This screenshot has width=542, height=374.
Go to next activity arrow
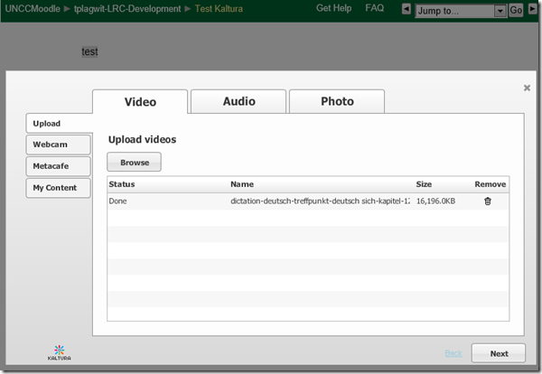pyautogui.click(x=533, y=10)
